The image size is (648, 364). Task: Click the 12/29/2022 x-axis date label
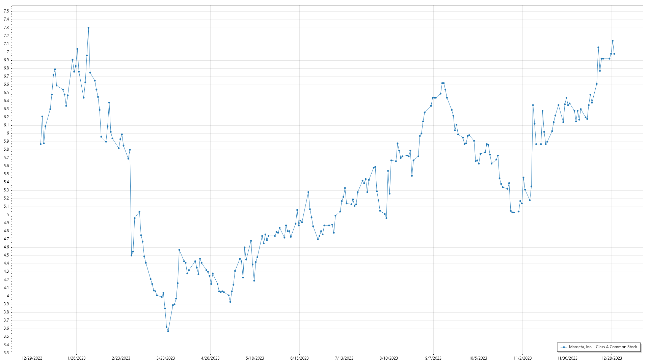tap(32, 358)
